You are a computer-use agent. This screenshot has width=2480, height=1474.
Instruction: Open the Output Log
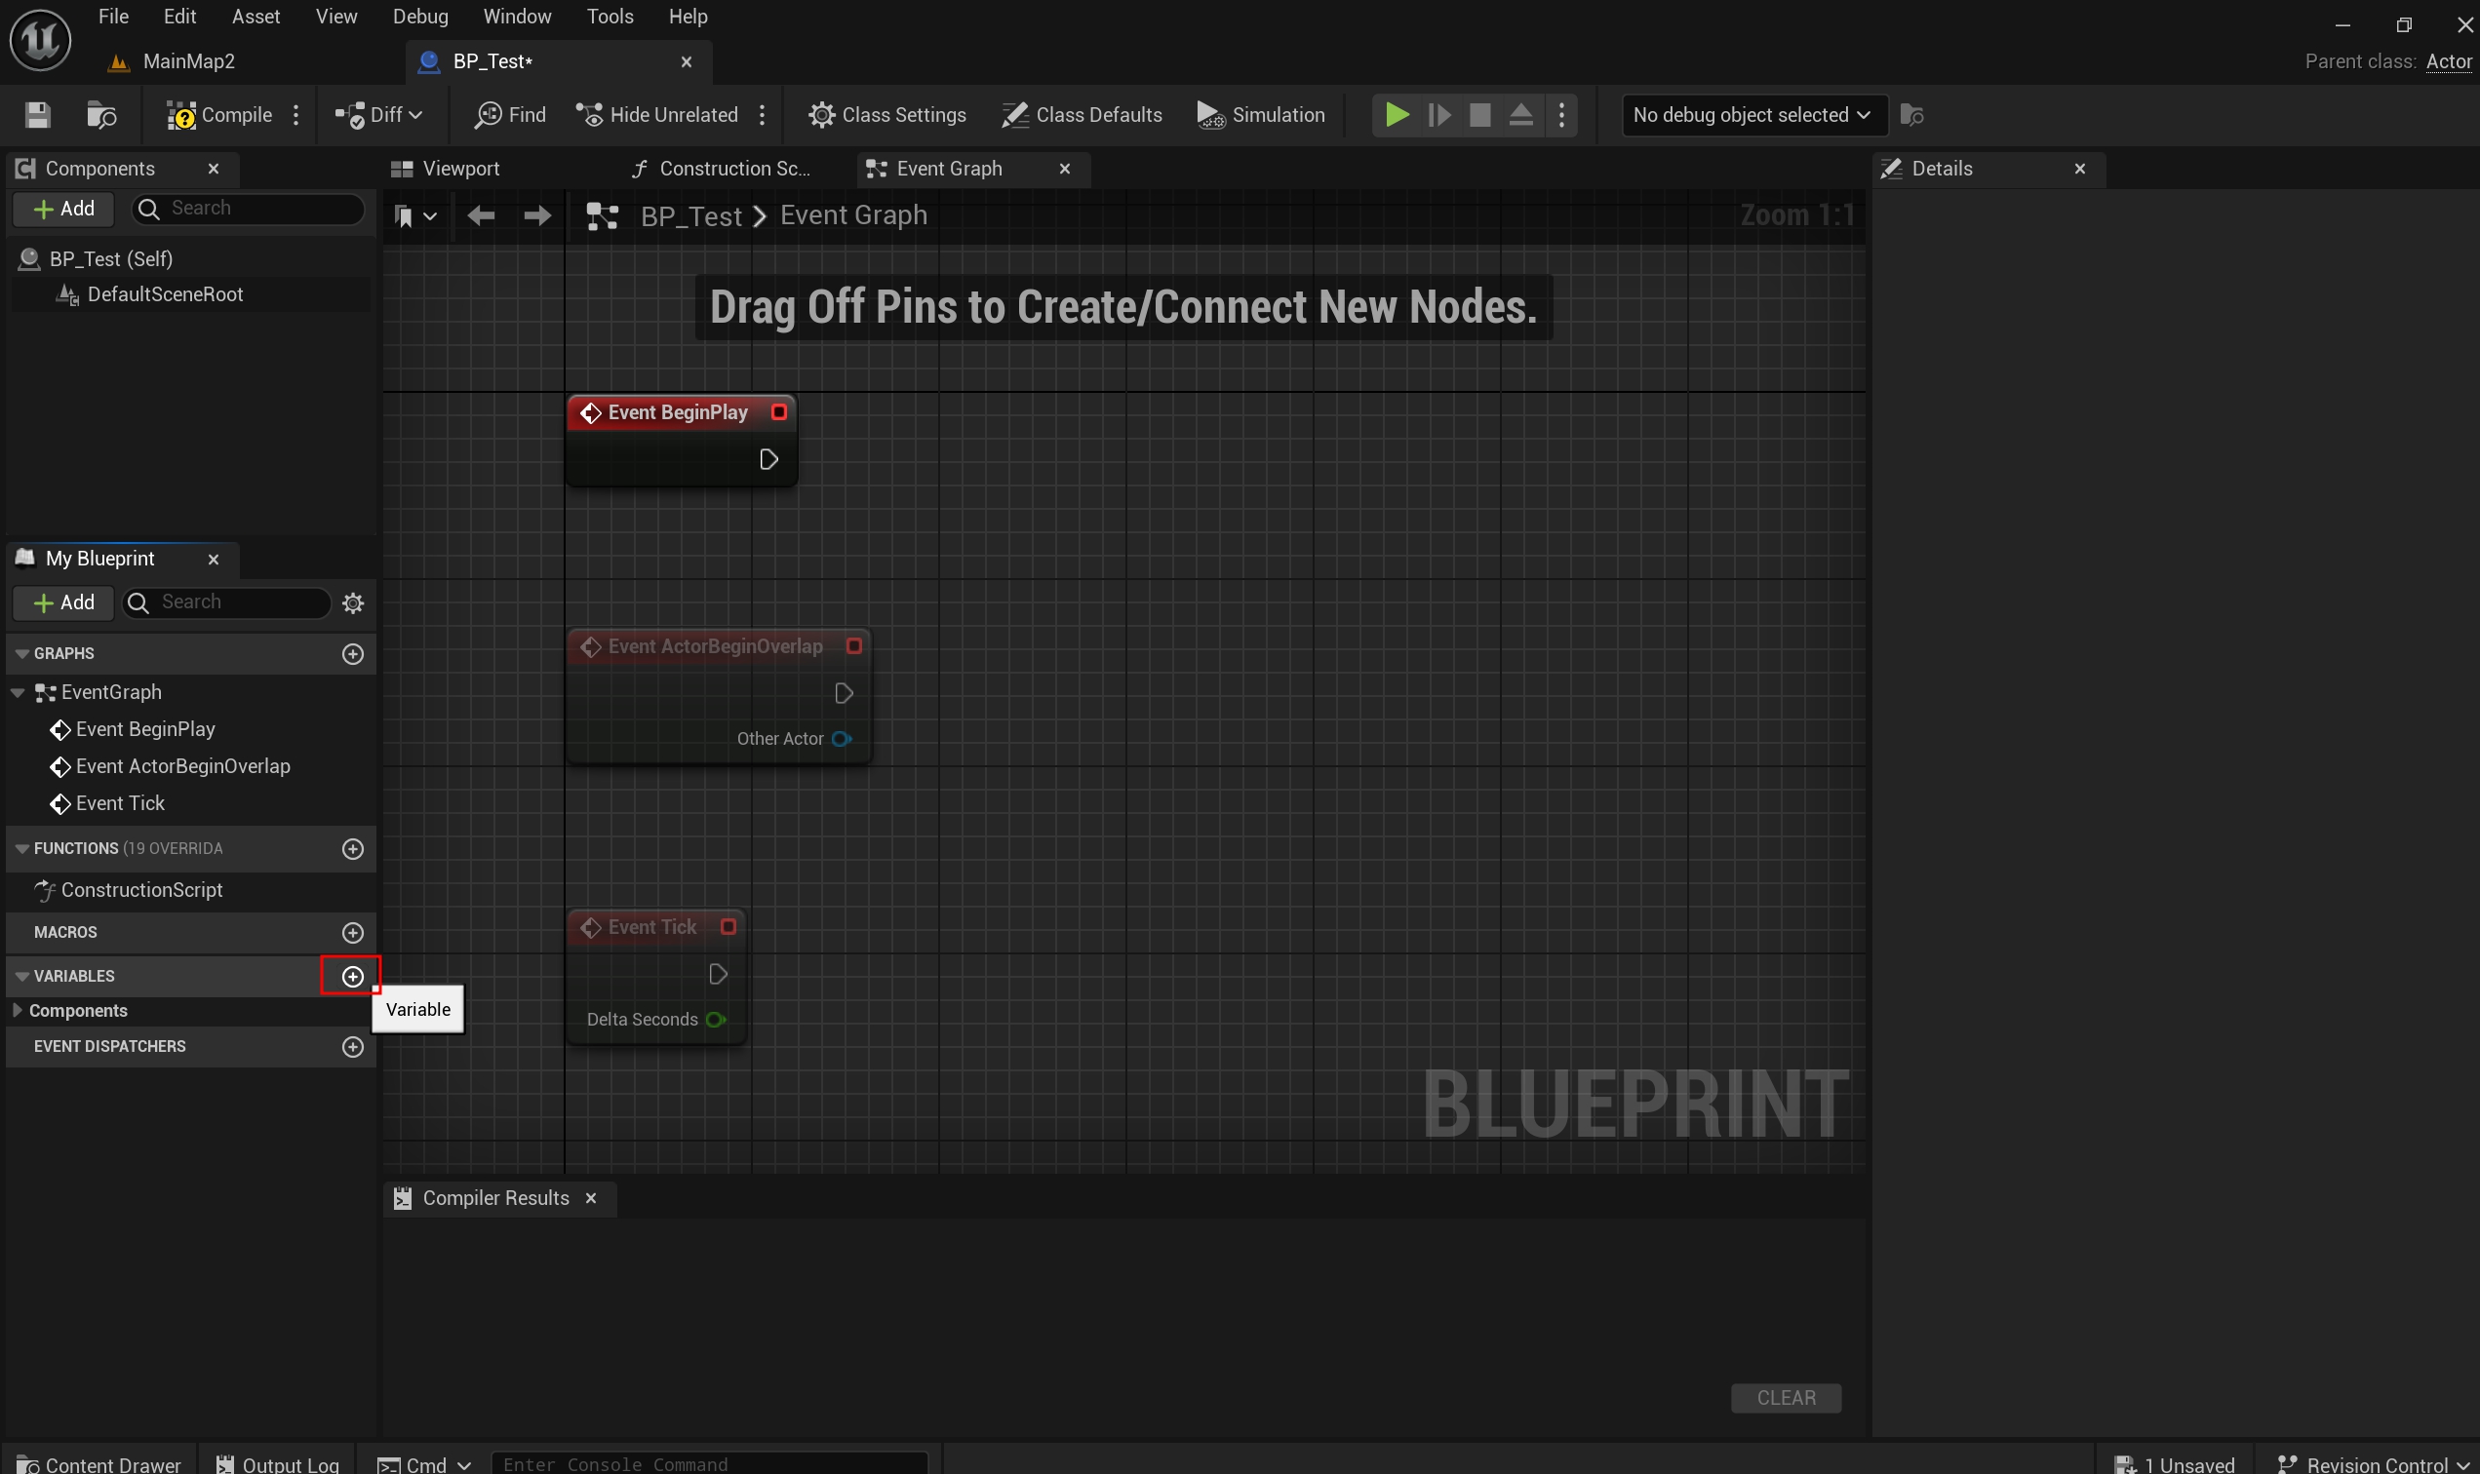click(x=277, y=1463)
